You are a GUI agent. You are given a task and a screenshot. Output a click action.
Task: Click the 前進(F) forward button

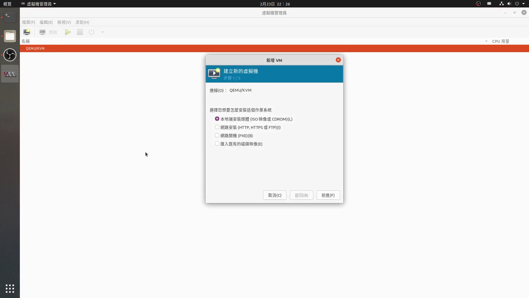[x=328, y=195]
